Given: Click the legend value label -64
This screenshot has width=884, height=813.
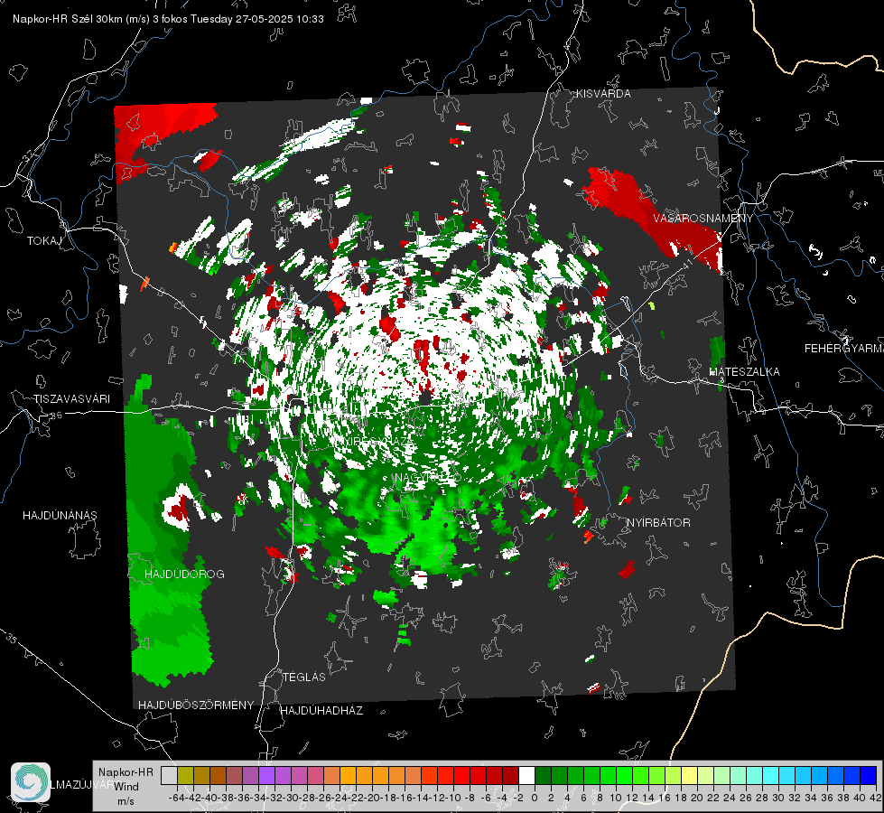Looking at the screenshot, I should 176,798.
